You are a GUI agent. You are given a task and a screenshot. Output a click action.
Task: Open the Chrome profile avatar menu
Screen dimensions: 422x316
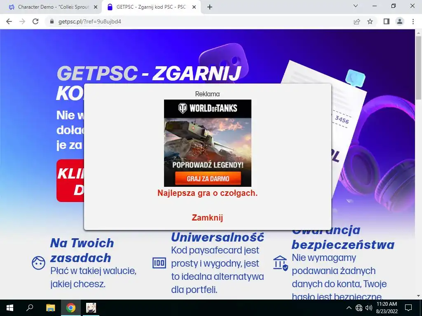pos(400,21)
